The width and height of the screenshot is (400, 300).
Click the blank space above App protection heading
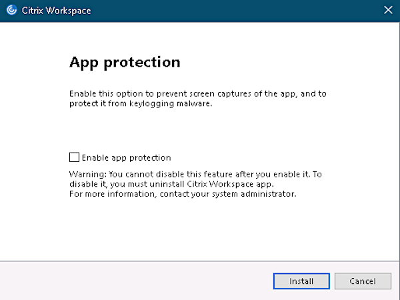[x=200, y=38]
